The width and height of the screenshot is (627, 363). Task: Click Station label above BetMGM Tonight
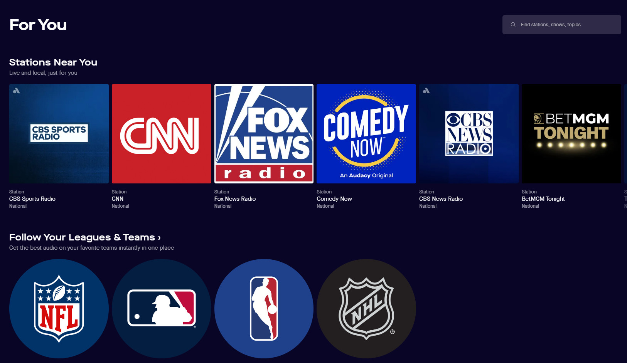pos(529,192)
